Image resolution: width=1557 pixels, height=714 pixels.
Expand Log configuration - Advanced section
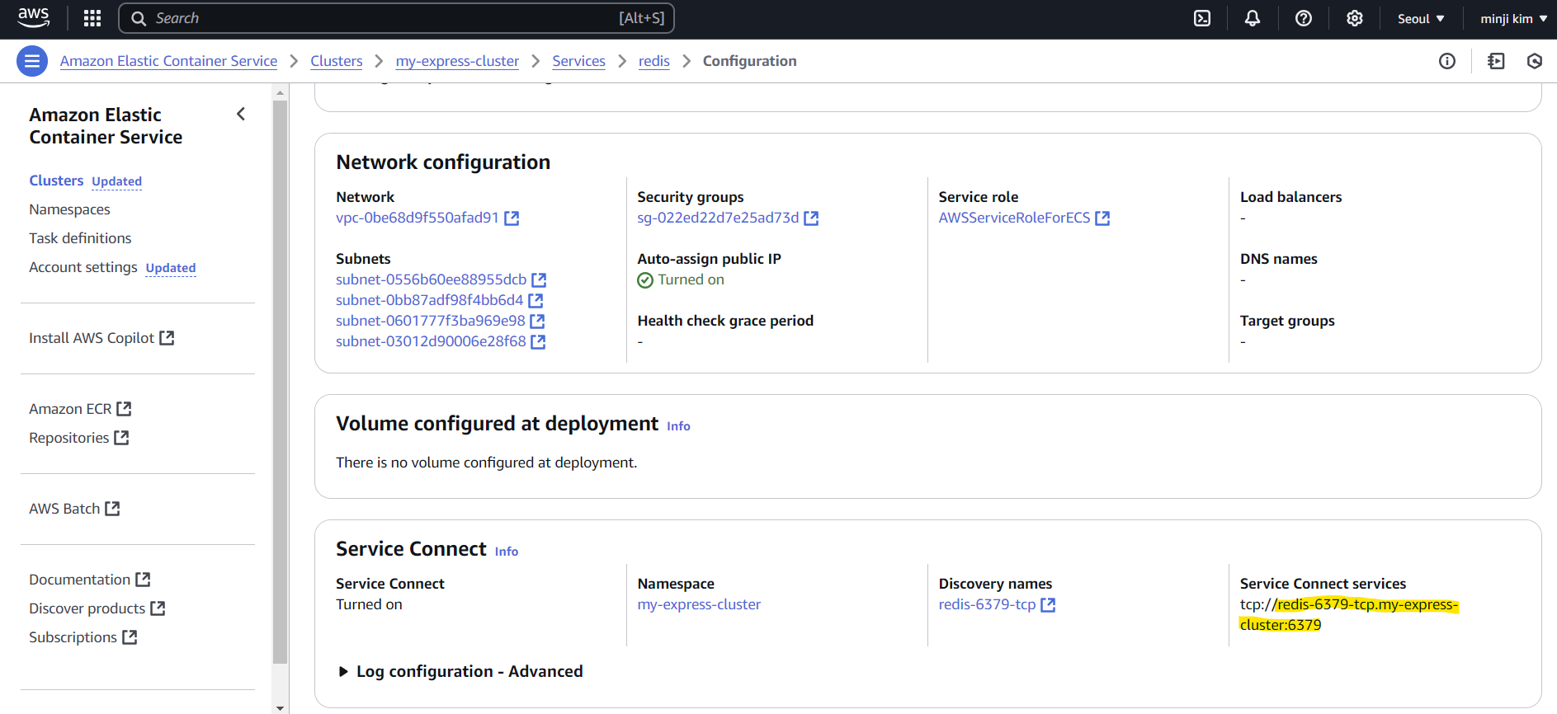[x=344, y=672]
